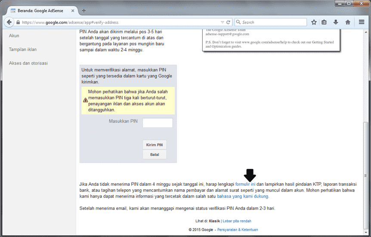Click the padlock site identity icon
371x237 pixels.
18,22
